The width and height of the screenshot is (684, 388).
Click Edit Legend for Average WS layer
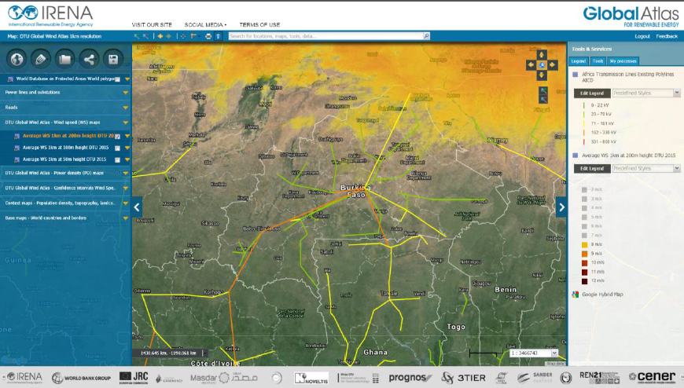[x=590, y=169]
